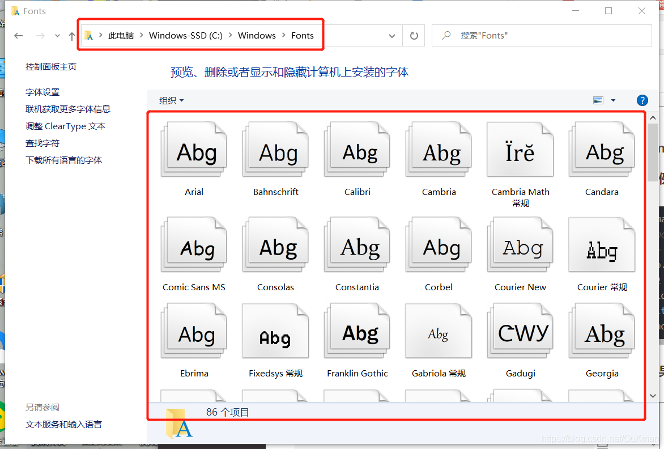Navigate to 此电脑 in address bar
The height and width of the screenshot is (449, 664).
[x=121, y=36]
